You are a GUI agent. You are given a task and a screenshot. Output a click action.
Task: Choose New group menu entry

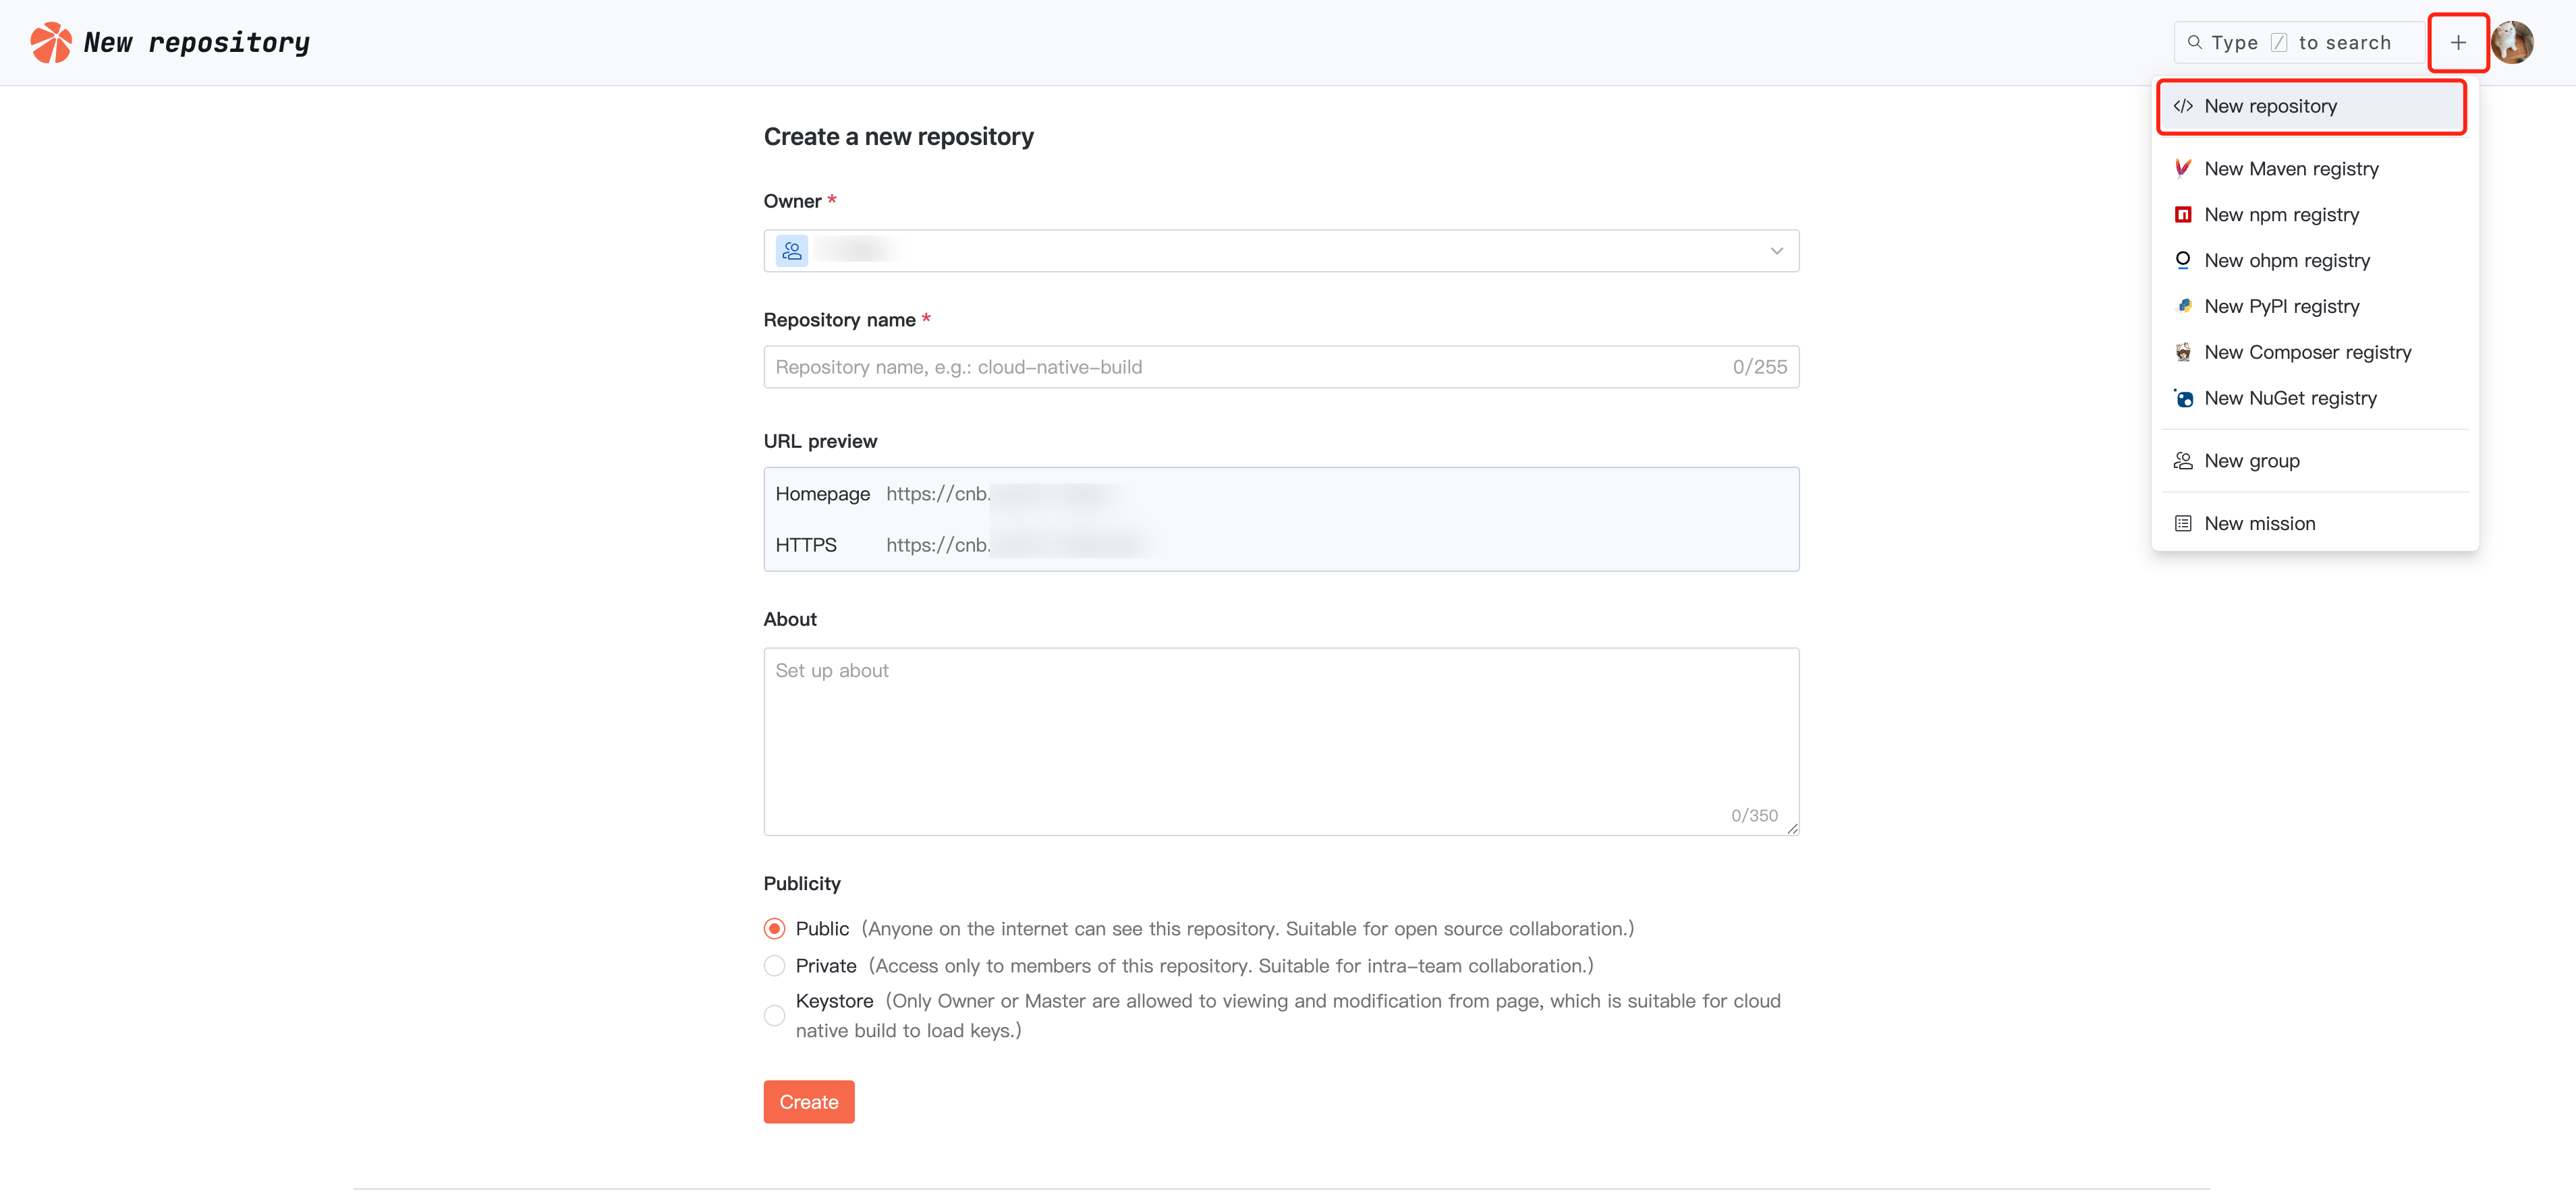[2251, 461]
